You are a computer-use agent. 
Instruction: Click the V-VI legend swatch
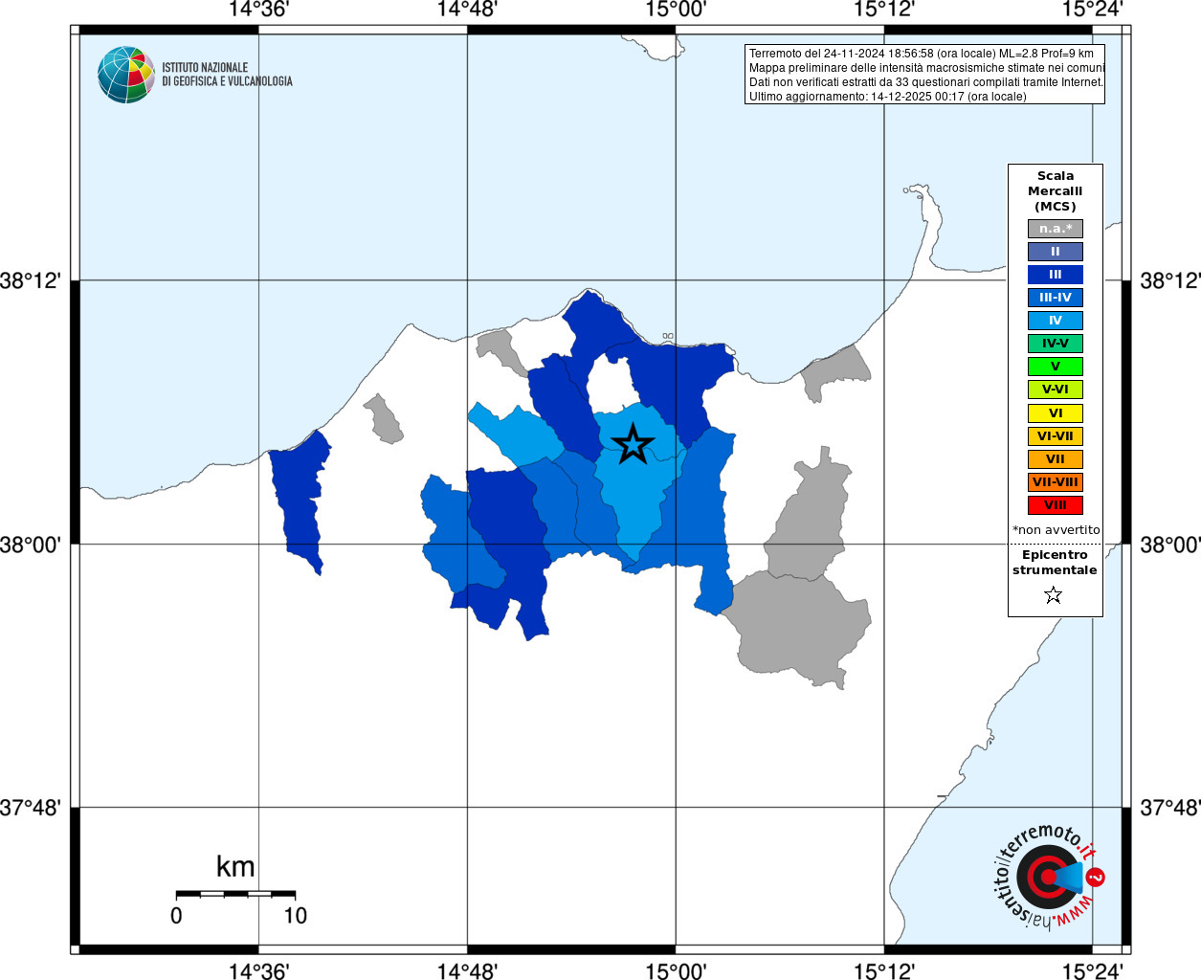pos(1056,390)
